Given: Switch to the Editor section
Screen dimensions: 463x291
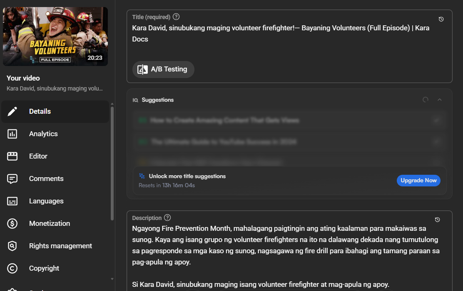Looking at the screenshot, I should tap(55, 157).
